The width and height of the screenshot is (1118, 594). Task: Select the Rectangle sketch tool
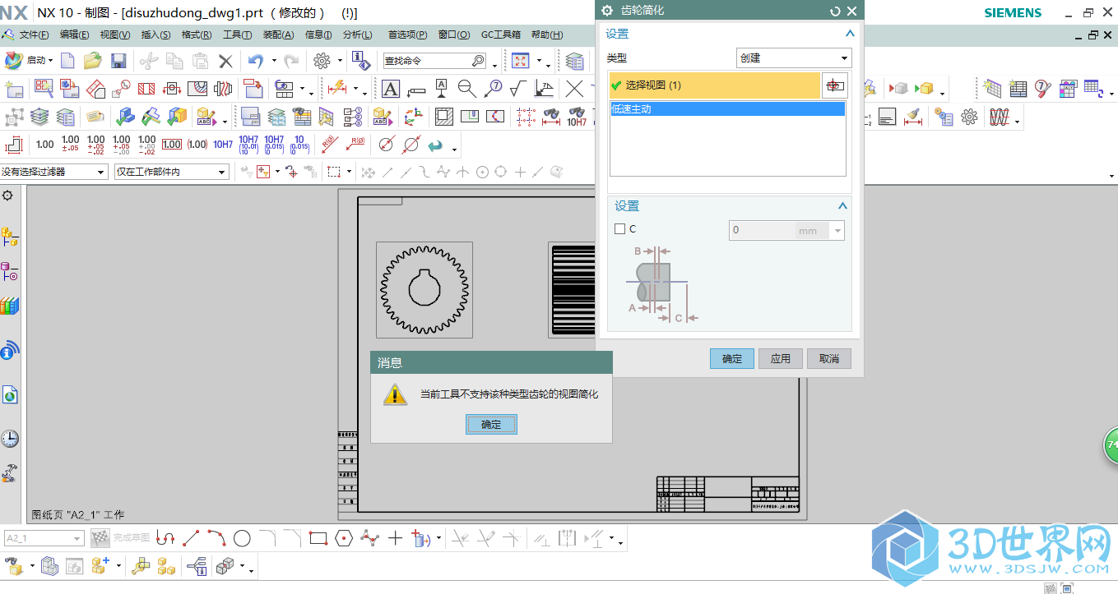[x=318, y=538]
